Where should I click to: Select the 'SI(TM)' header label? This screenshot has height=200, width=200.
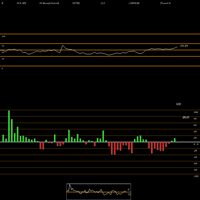coord(76,3)
